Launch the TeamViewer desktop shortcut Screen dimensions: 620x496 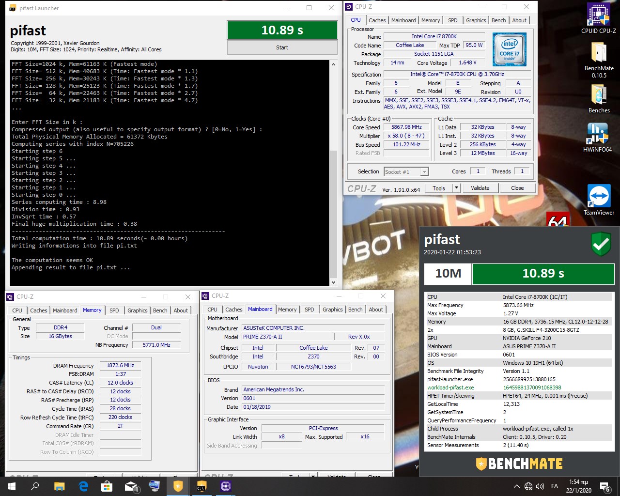pyautogui.click(x=599, y=200)
